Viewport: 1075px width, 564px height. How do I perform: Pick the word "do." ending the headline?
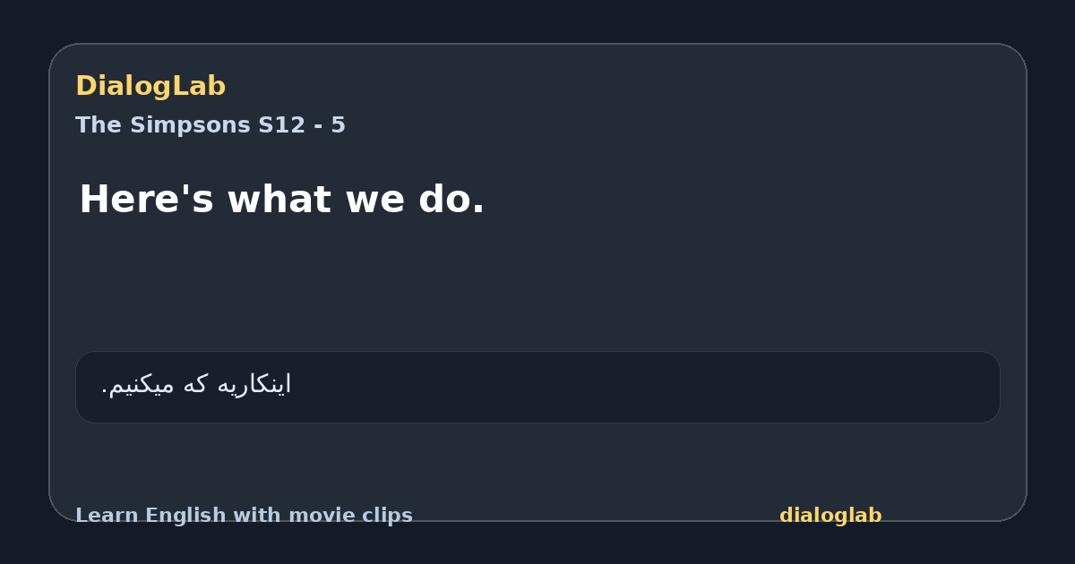[451, 199]
